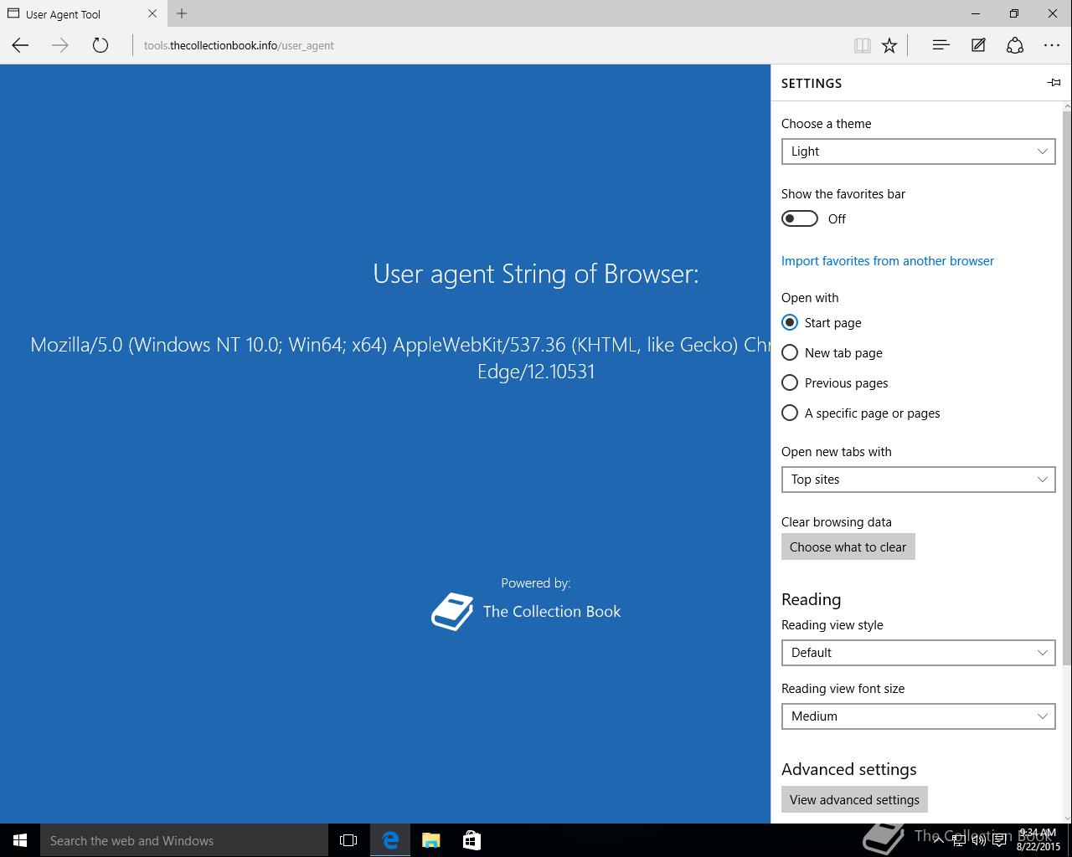Click View advanced settings button
Image resolution: width=1072 pixels, height=857 pixels.
click(854, 799)
